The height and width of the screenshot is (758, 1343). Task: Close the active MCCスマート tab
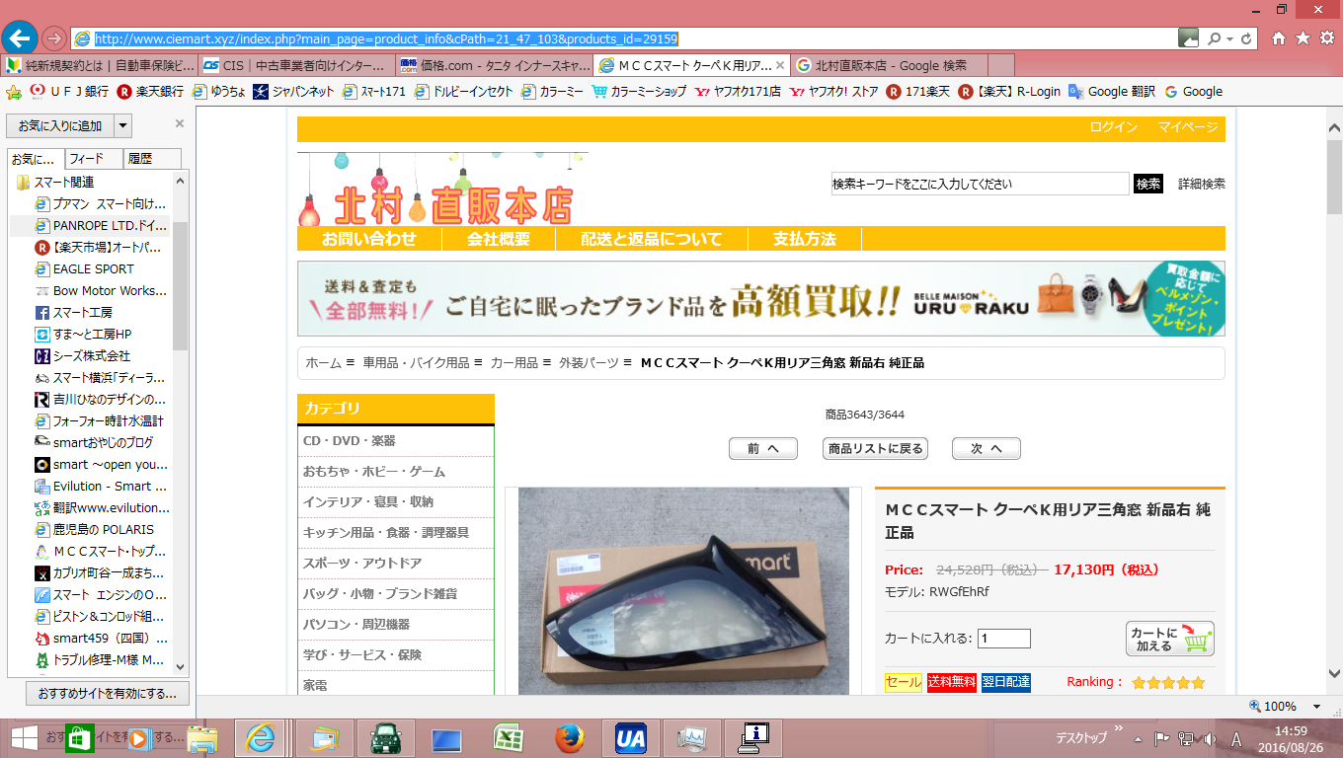point(780,65)
